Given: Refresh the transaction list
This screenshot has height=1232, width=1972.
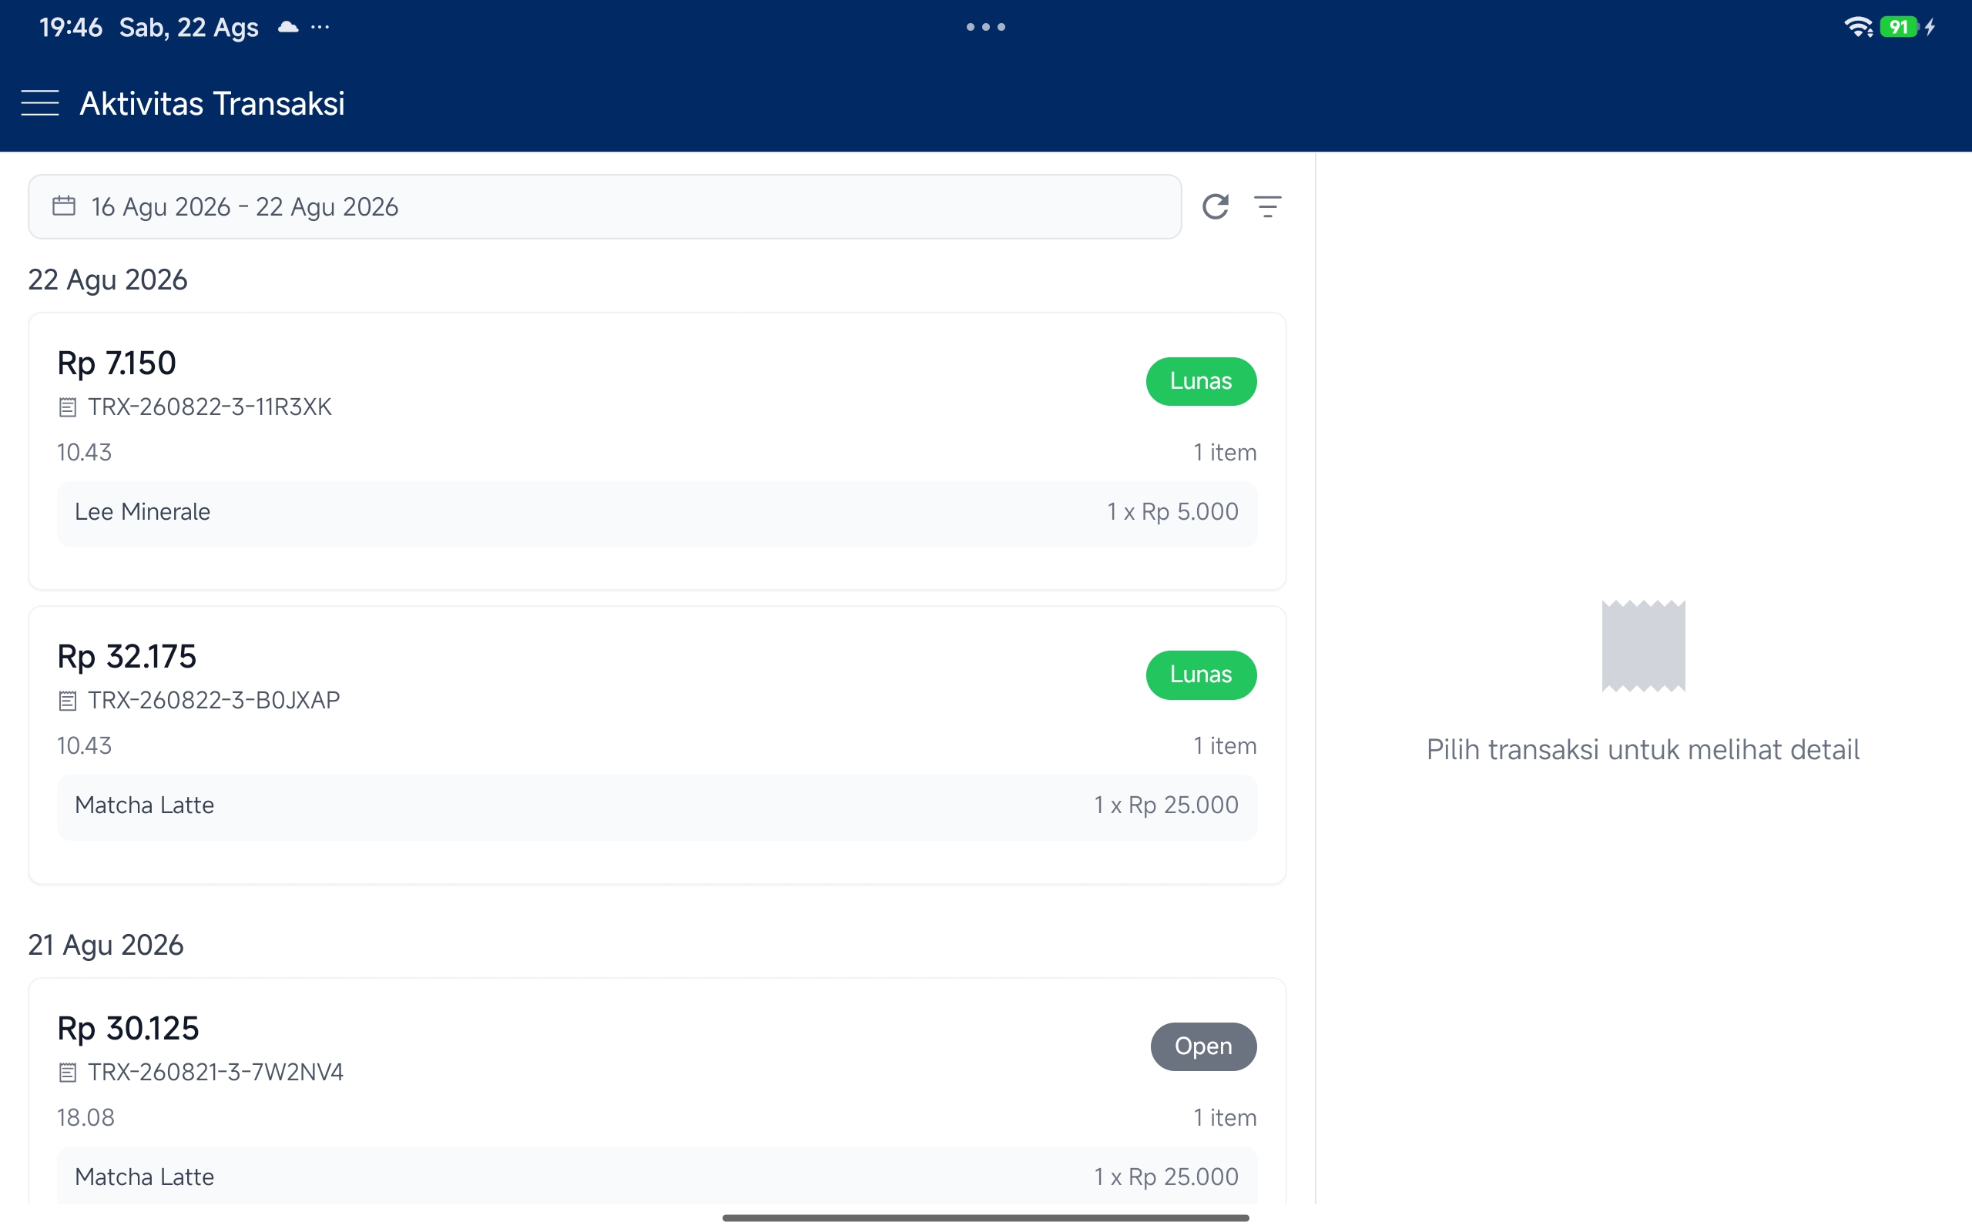Looking at the screenshot, I should tap(1215, 207).
